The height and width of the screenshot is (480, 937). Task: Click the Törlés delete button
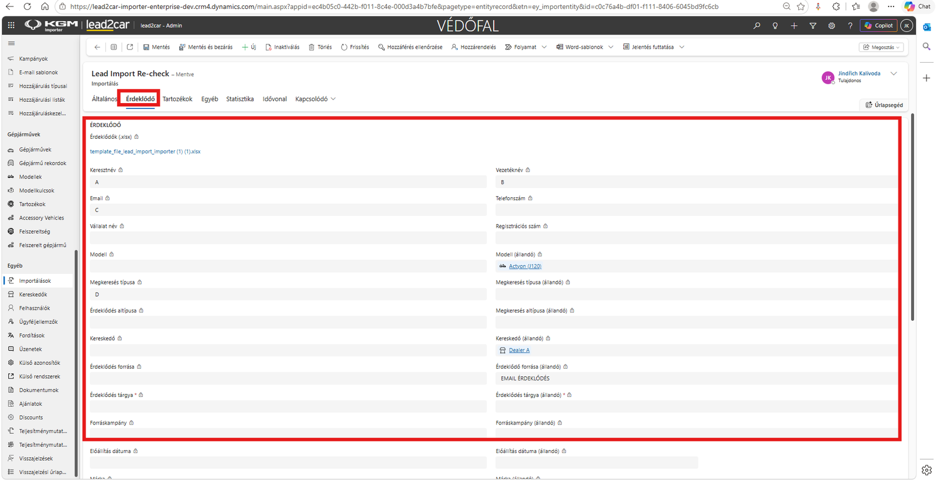pos(320,47)
